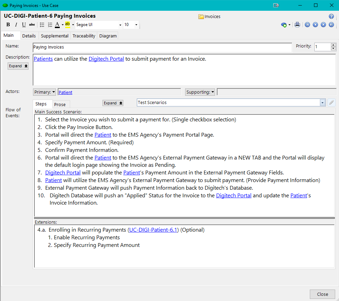Click the Priority value field
This screenshot has width=339, height=301.
pos(323,46)
